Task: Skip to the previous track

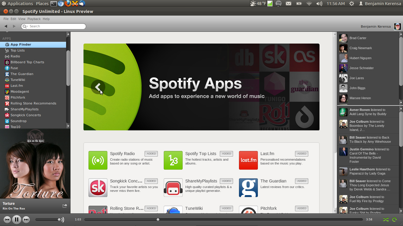Action: tap(7, 220)
